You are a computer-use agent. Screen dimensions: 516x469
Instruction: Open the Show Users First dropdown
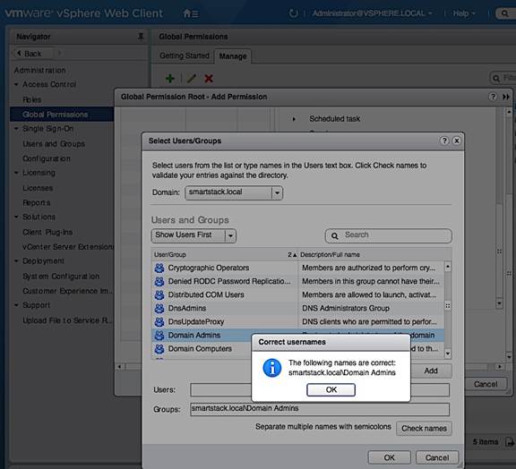[193, 235]
